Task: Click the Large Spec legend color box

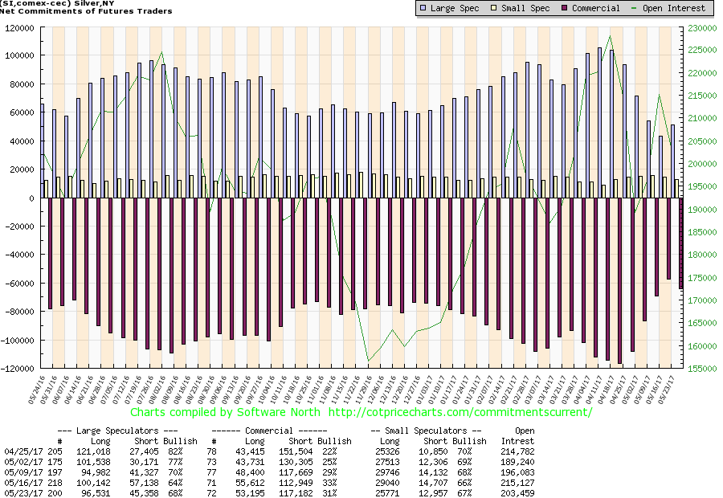Action: (423, 8)
